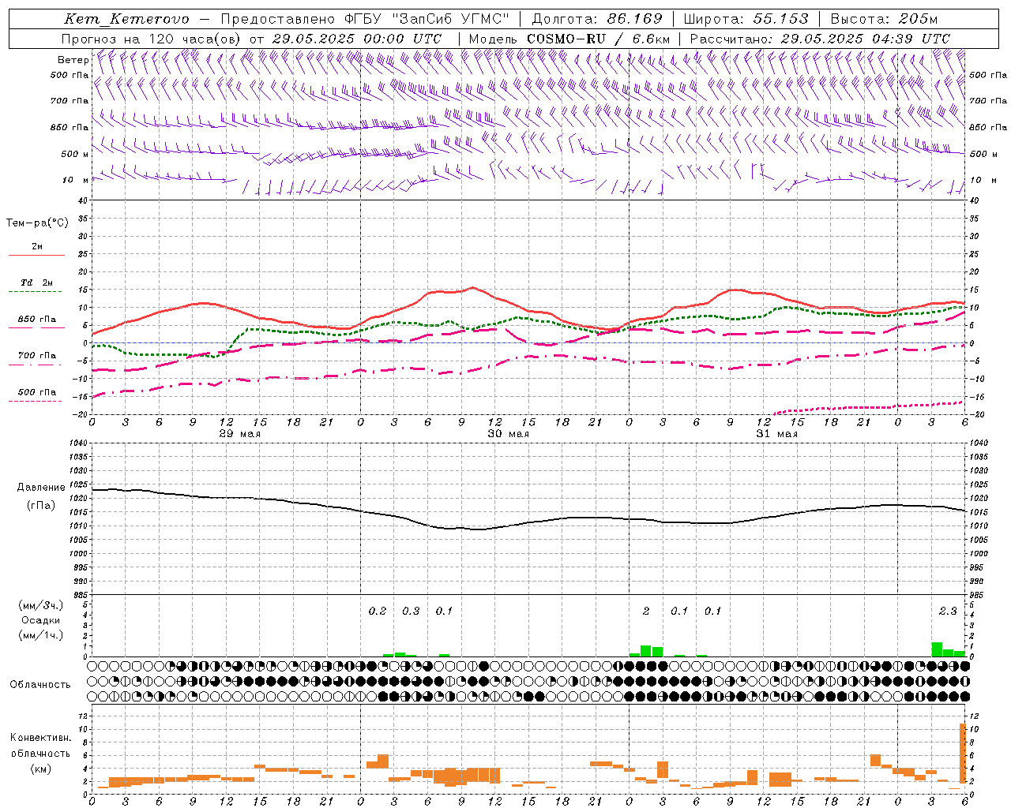Click the "Облачность" cloudiness label
The height and width of the screenshot is (808, 1011).
[x=40, y=684]
